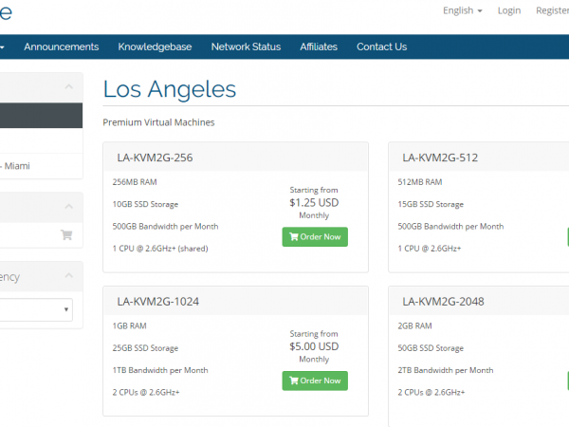Select the Miami category in sidebar
The width and height of the screenshot is (569, 427).
[x=19, y=165]
